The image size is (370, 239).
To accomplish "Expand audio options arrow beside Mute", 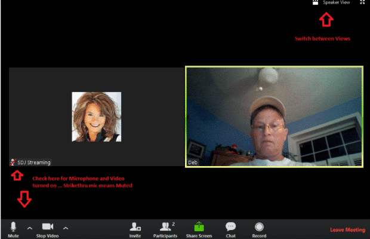I will [x=30, y=228].
